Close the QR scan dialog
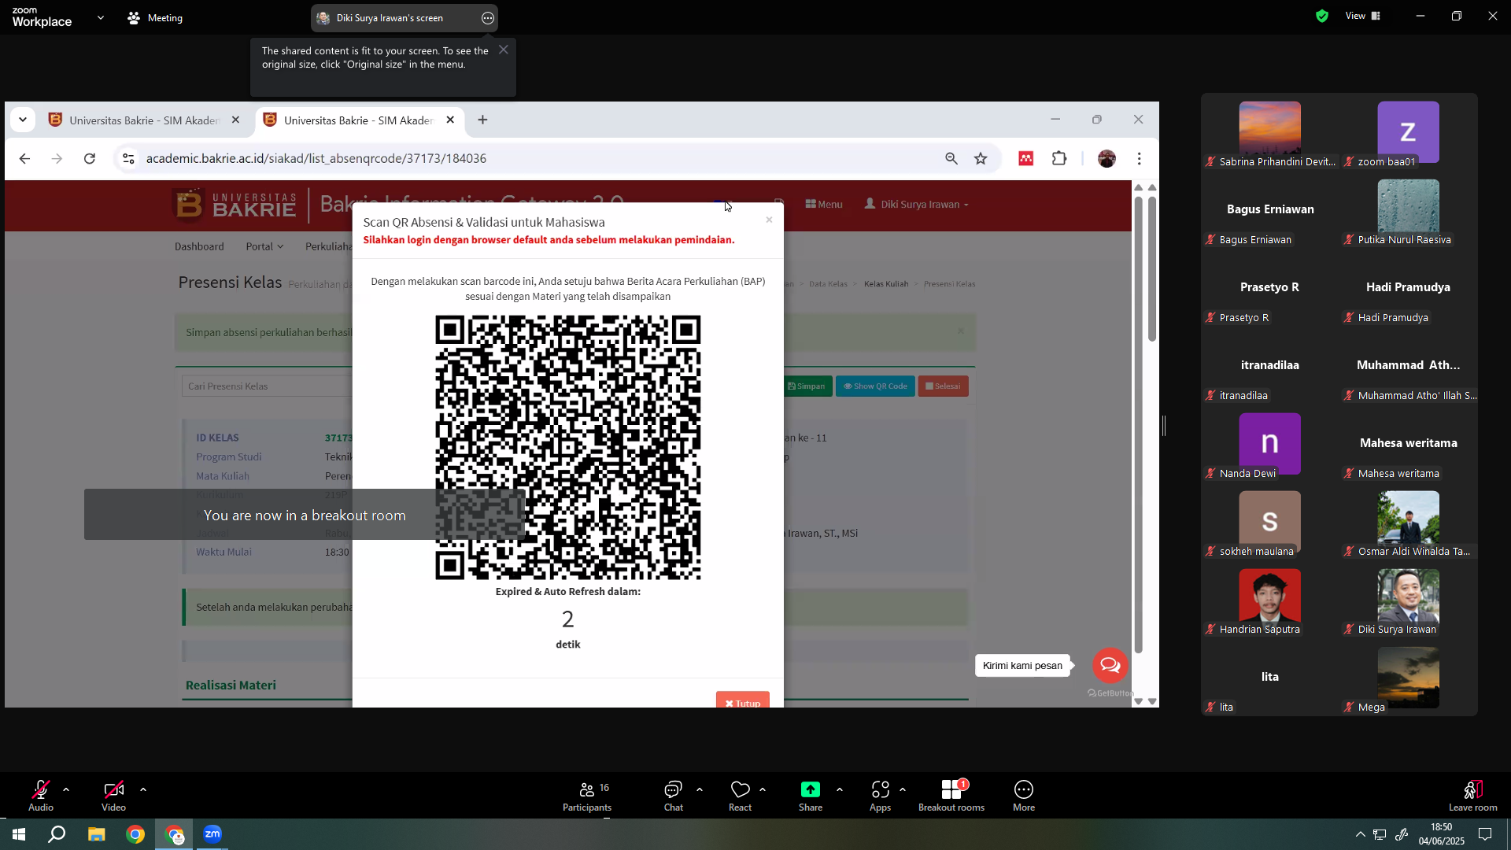The width and height of the screenshot is (1511, 850). pos(769,220)
